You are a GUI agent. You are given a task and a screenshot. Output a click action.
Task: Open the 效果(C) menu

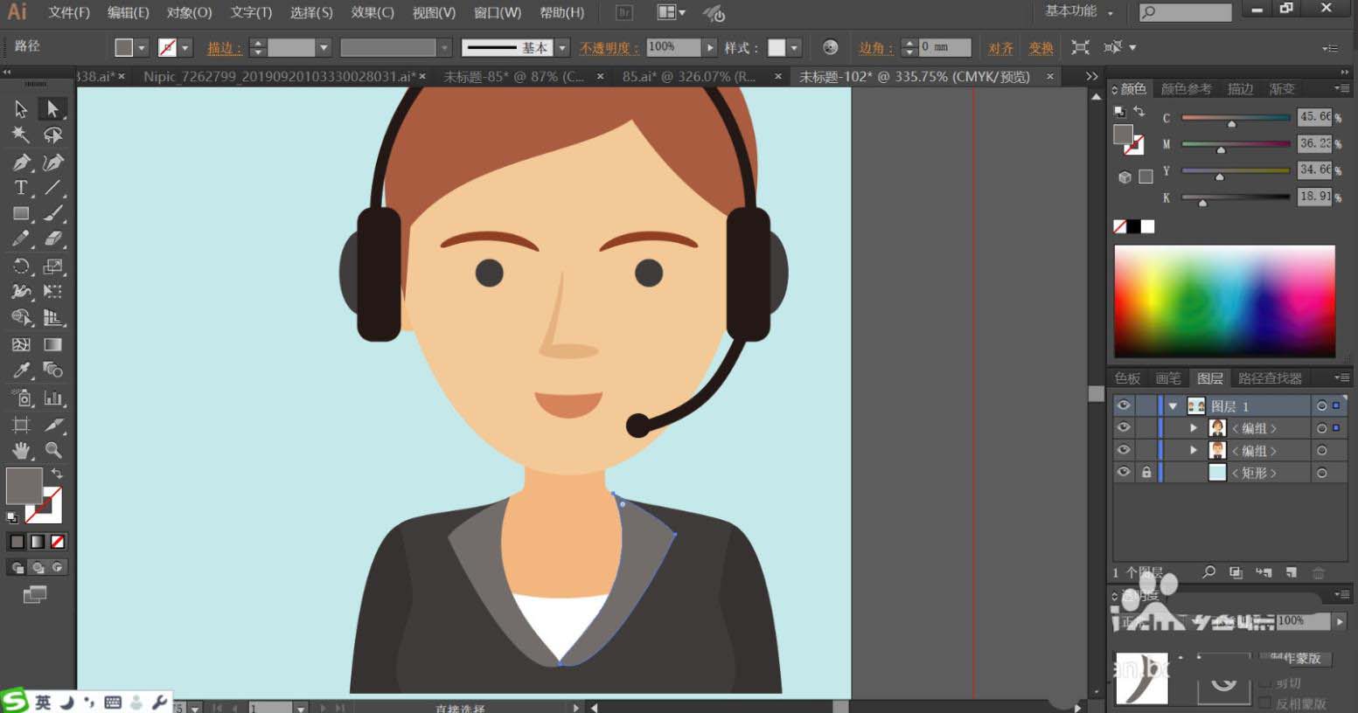[x=372, y=12]
